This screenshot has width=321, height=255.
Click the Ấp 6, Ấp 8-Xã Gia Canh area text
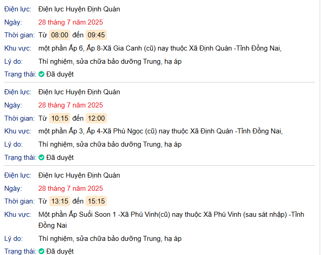click(x=160, y=48)
